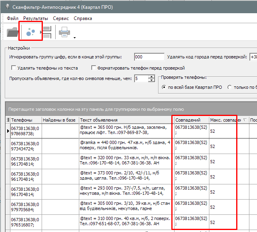Open the Сервис menu
257x232 pixels.
click(60, 18)
